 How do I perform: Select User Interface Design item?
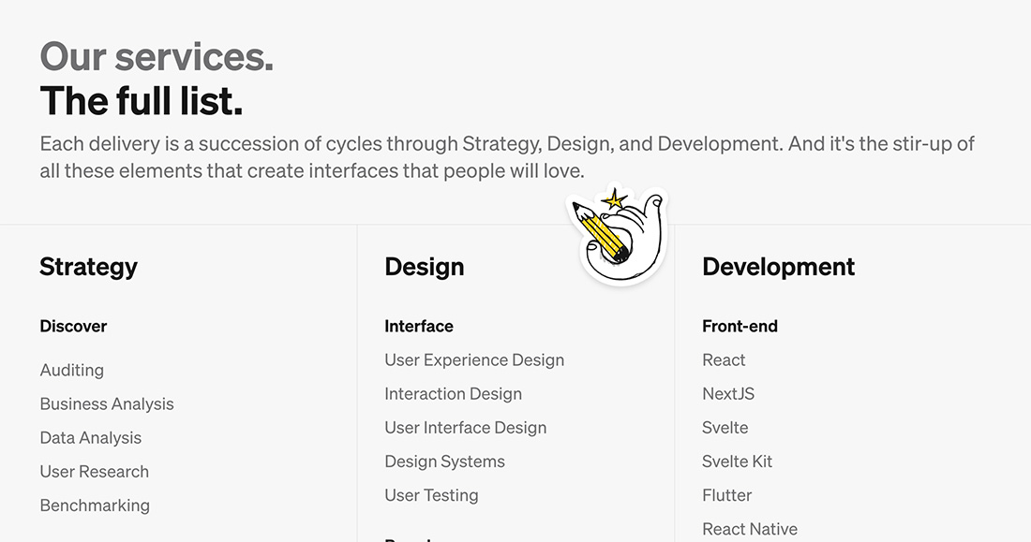coord(466,428)
